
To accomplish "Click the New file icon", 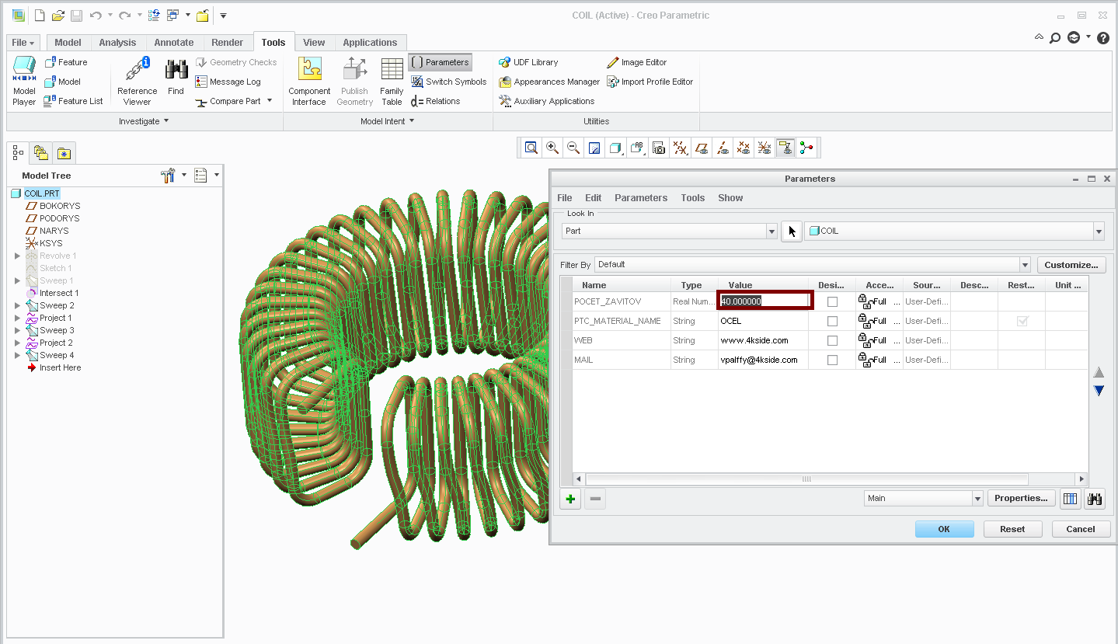I will coord(40,16).
